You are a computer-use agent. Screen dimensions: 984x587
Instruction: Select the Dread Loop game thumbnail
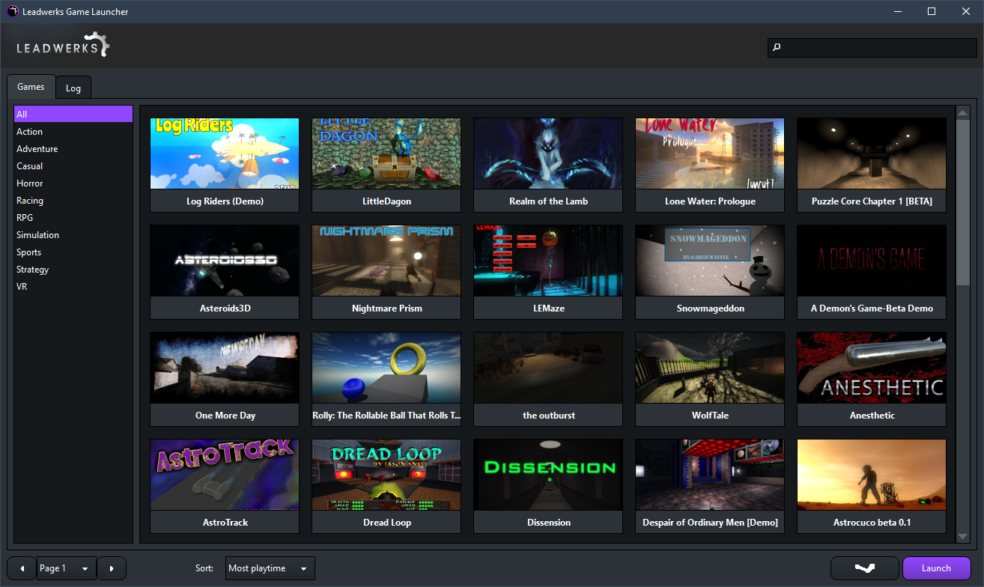pos(387,475)
